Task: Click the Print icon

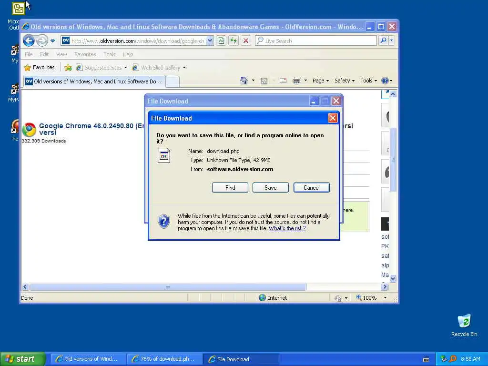Action: click(x=296, y=81)
